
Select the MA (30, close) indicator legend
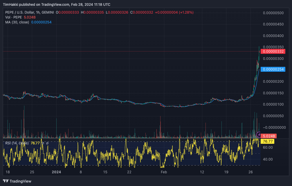pos(17,22)
